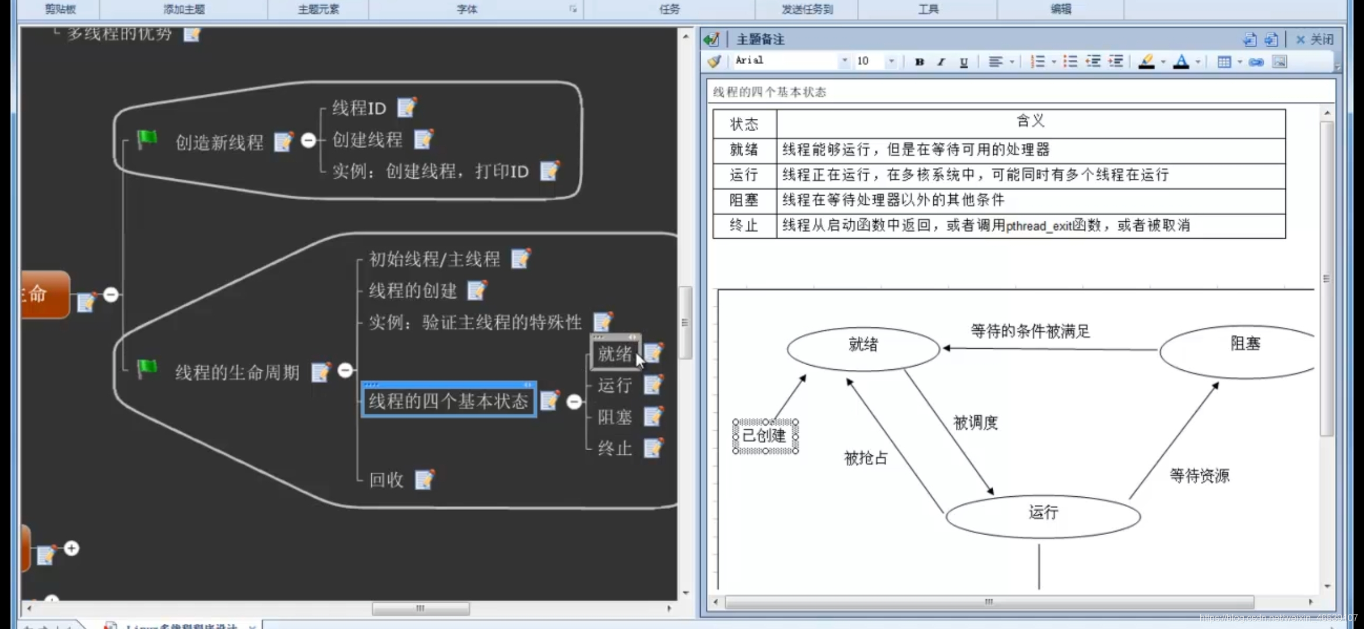Screen dimensions: 1364x629
Task: Insert table in topic notes
Action: 1224,61
